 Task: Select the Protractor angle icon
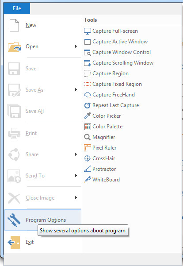(x=88, y=169)
